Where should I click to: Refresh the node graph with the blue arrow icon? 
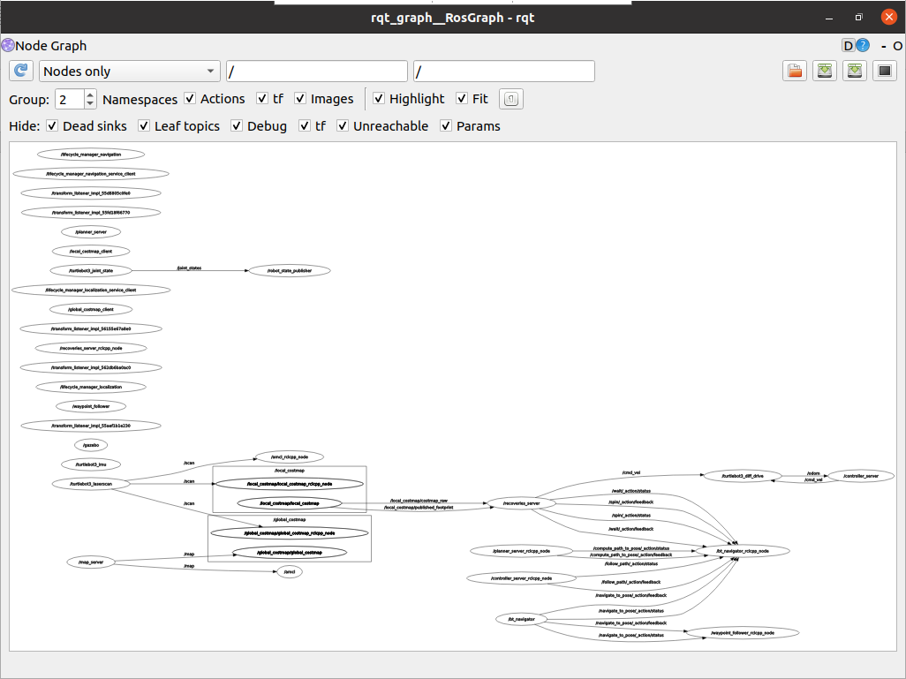(x=20, y=71)
